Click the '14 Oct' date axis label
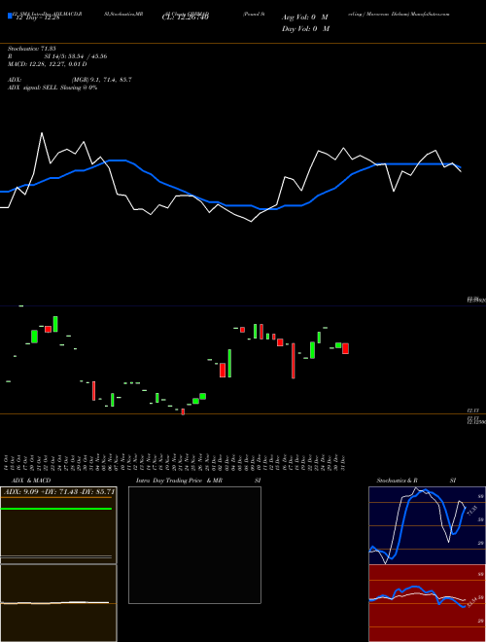This screenshot has height=642, width=486. click(8, 462)
